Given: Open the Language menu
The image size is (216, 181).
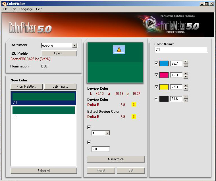Looking at the screenshot, I should pos(26,9).
